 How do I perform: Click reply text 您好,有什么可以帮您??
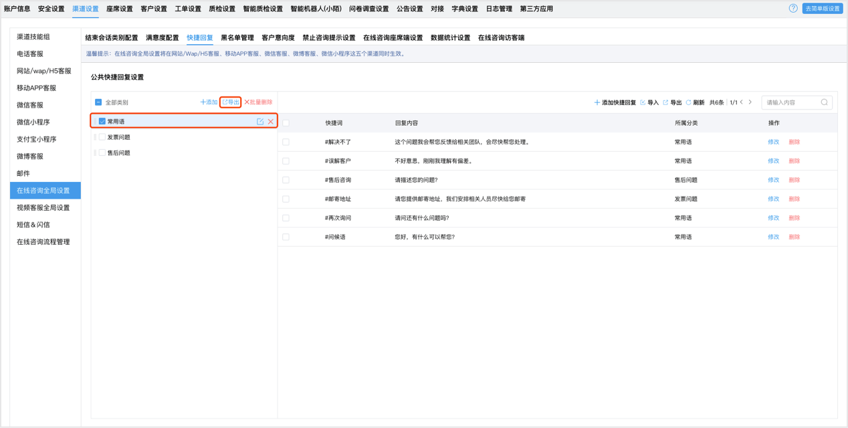tap(425, 237)
